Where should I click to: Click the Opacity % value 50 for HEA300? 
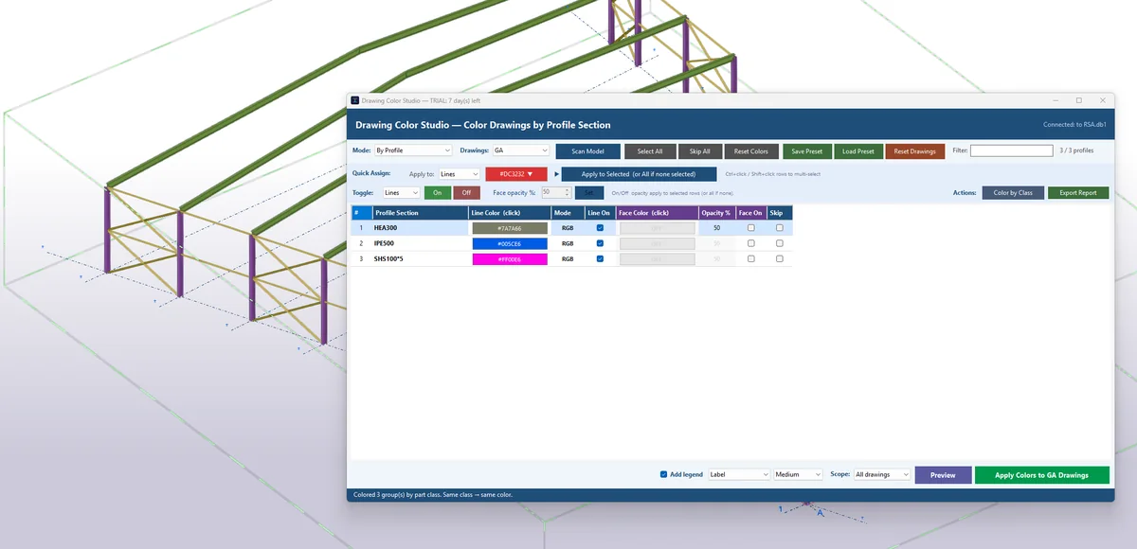[716, 228]
